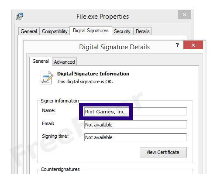Click the Signing time field
This screenshot has width=210, height=174.
click(135, 137)
